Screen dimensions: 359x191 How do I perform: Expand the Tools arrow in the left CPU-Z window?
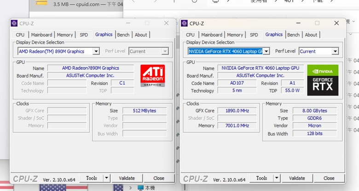point(107,178)
